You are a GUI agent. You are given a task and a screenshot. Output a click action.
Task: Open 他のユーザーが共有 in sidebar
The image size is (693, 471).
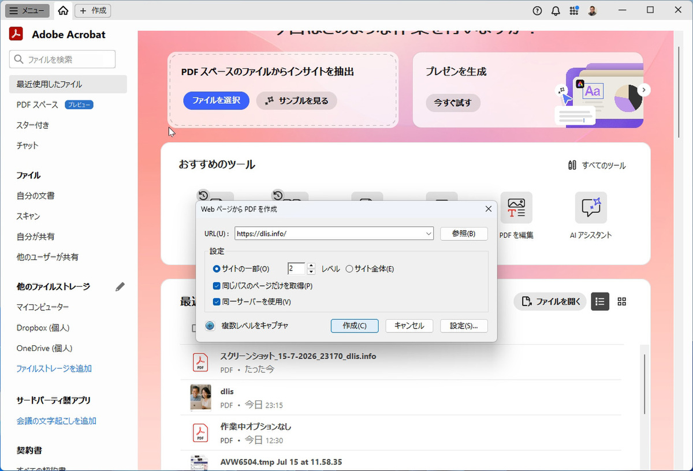47,257
